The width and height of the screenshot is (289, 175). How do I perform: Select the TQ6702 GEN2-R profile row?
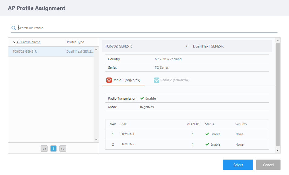point(51,51)
